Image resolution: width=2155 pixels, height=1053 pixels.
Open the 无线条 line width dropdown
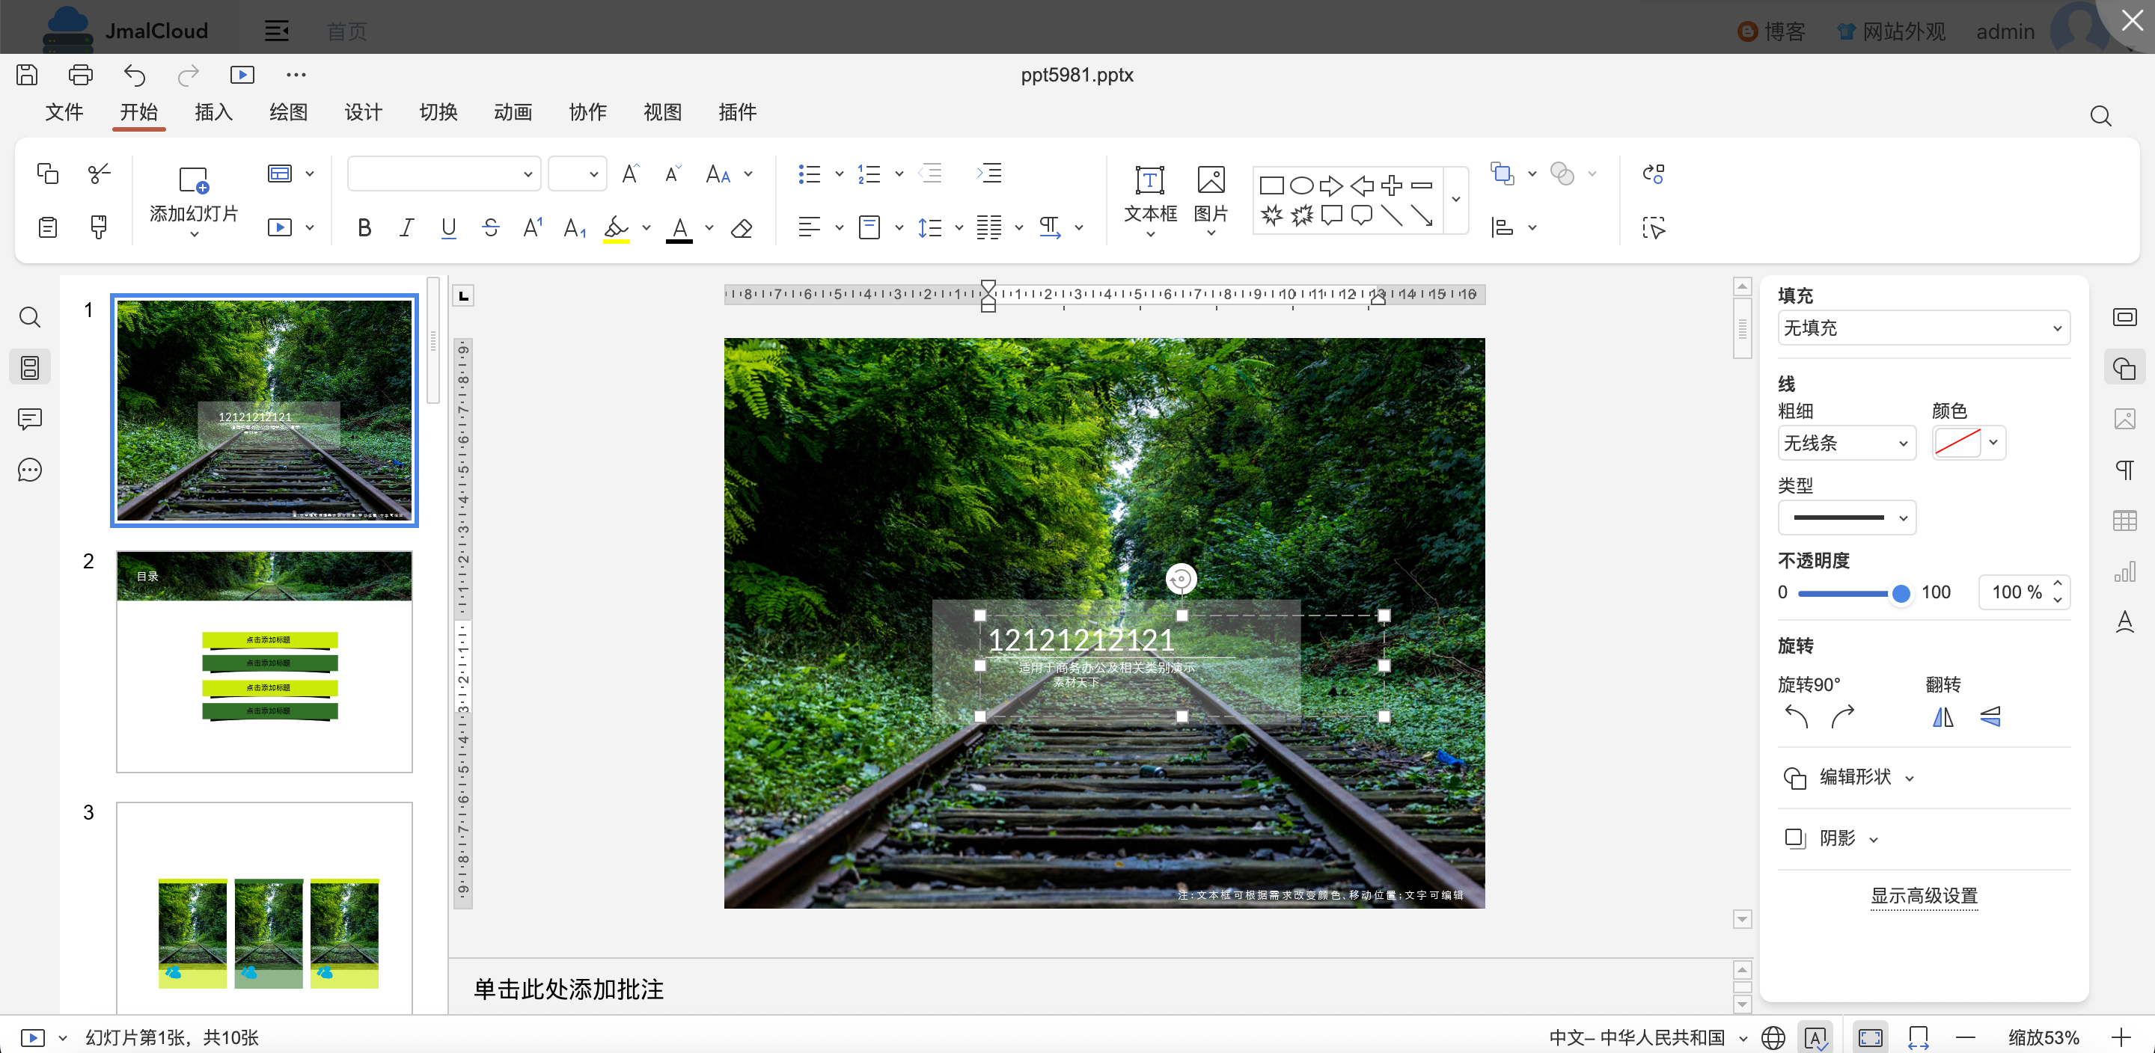pos(1845,443)
